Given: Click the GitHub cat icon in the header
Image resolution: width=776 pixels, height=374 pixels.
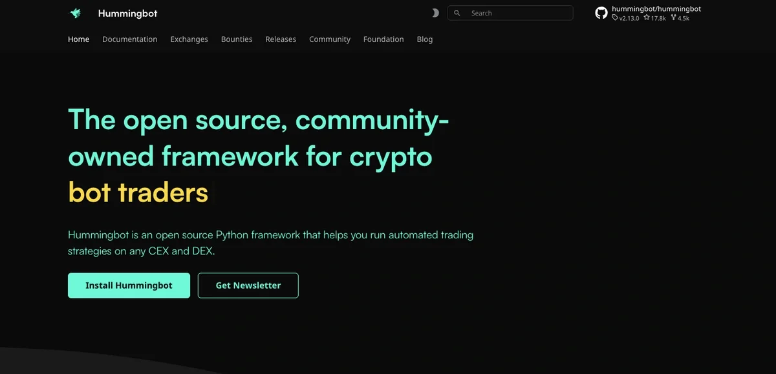Looking at the screenshot, I should click(601, 13).
